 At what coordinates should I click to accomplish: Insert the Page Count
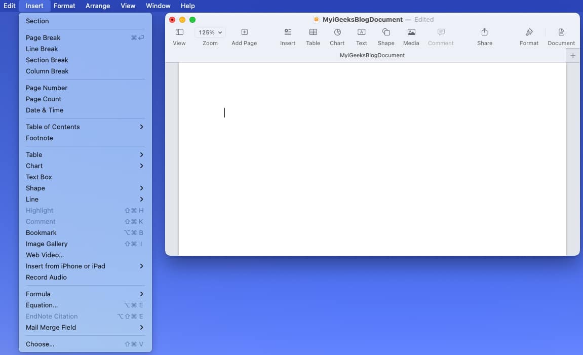tap(85, 99)
